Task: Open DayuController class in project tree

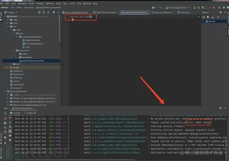Action: tap(31, 40)
